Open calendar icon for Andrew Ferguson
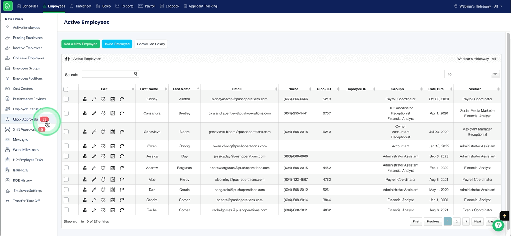 click(112, 168)
